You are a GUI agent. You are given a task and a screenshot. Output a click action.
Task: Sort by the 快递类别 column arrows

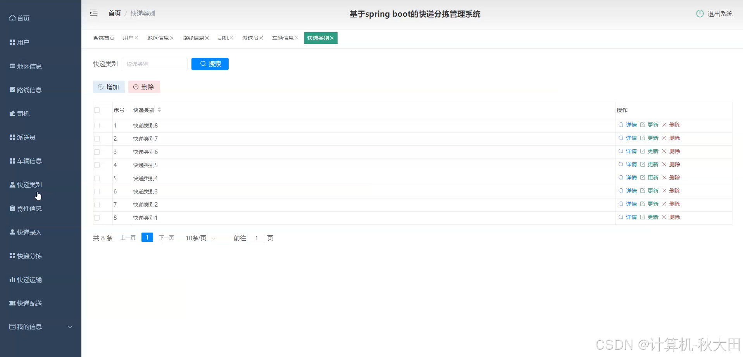click(159, 110)
